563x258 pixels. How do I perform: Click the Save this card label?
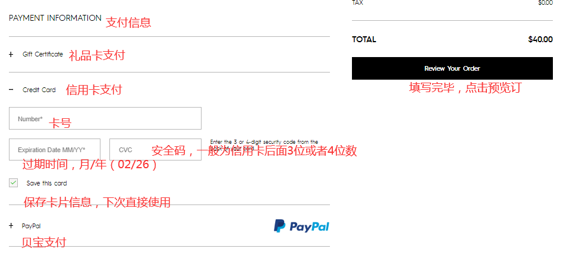(47, 183)
